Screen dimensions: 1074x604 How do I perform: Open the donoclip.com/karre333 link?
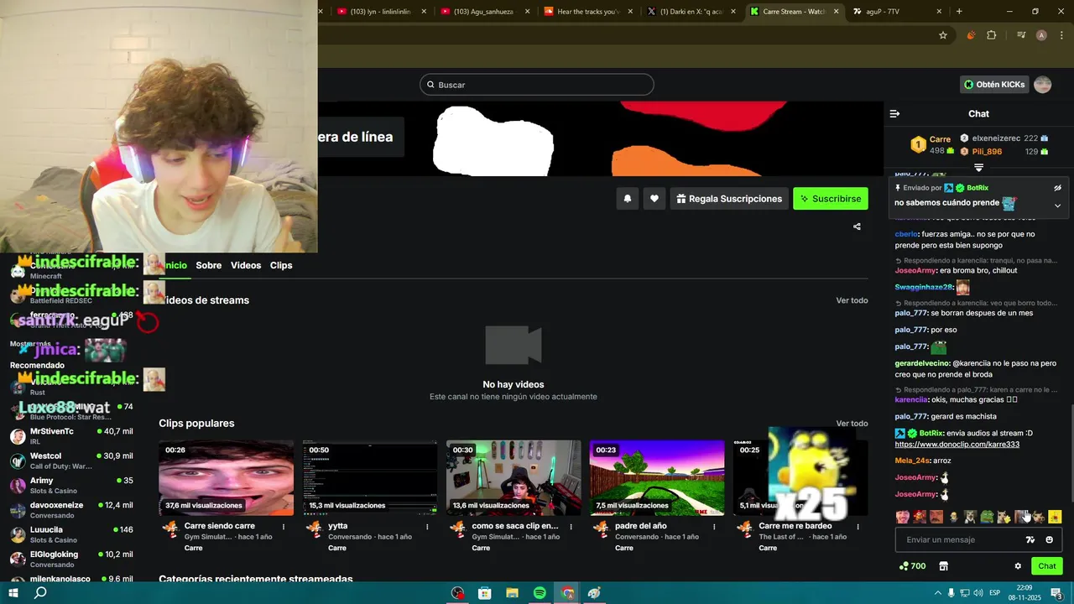pos(957,445)
